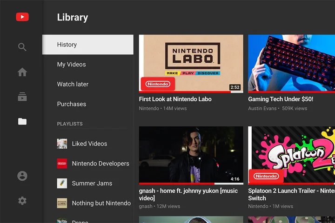
Task: Click the gnash video watch progress bar
Action: (x=191, y=184)
